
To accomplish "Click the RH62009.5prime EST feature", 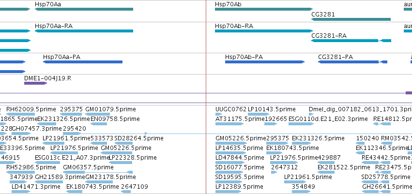I will pyautogui.click(x=20, y=114).
